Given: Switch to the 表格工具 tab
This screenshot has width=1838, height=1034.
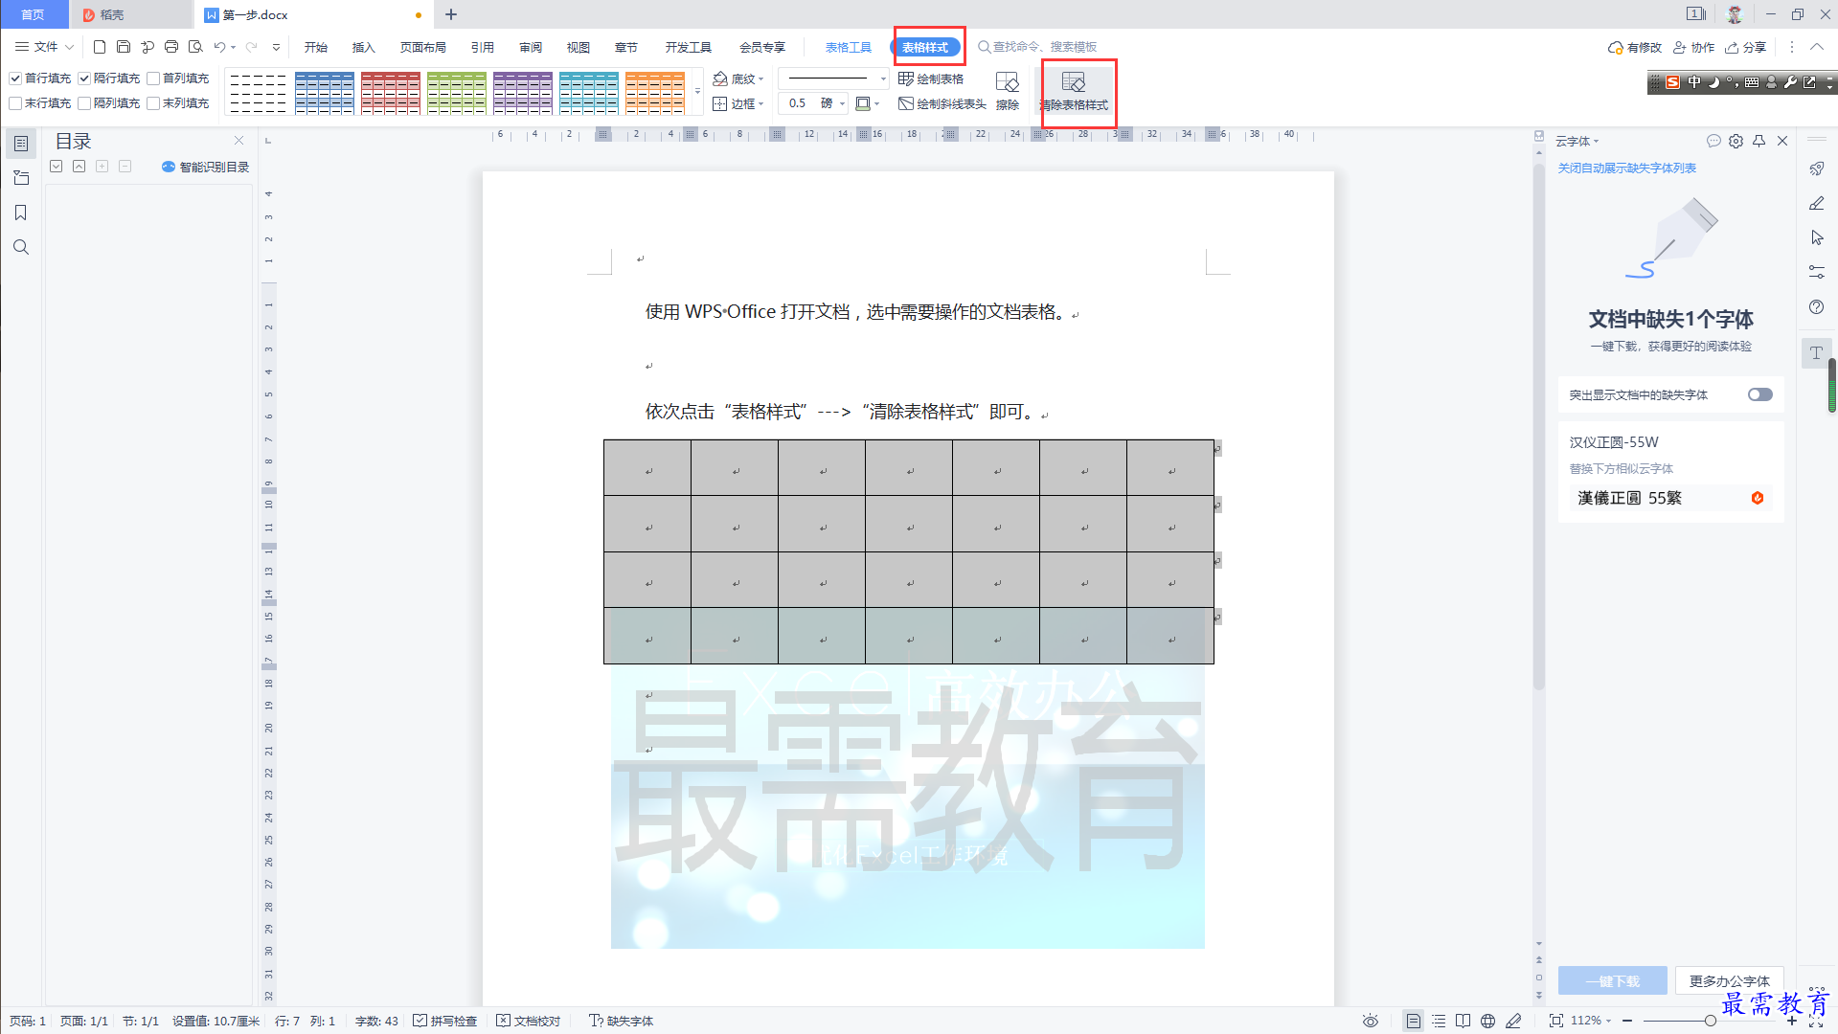Looking at the screenshot, I should (x=849, y=47).
